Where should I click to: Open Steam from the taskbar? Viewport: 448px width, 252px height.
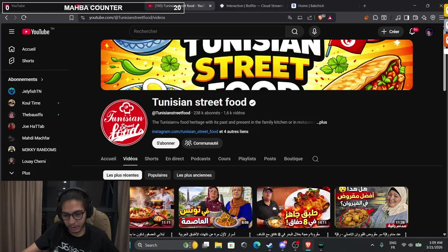pyautogui.click(x=269, y=245)
